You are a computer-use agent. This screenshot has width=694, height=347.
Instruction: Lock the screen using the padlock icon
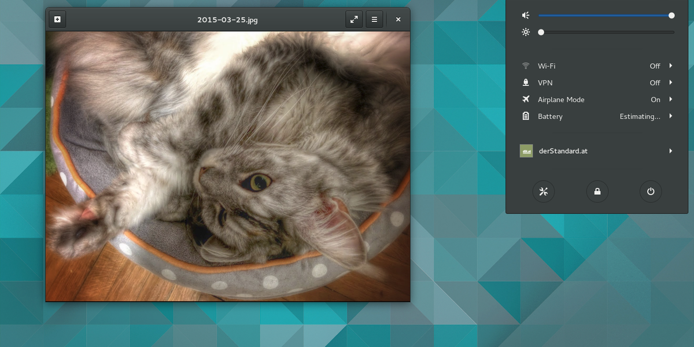click(x=597, y=191)
